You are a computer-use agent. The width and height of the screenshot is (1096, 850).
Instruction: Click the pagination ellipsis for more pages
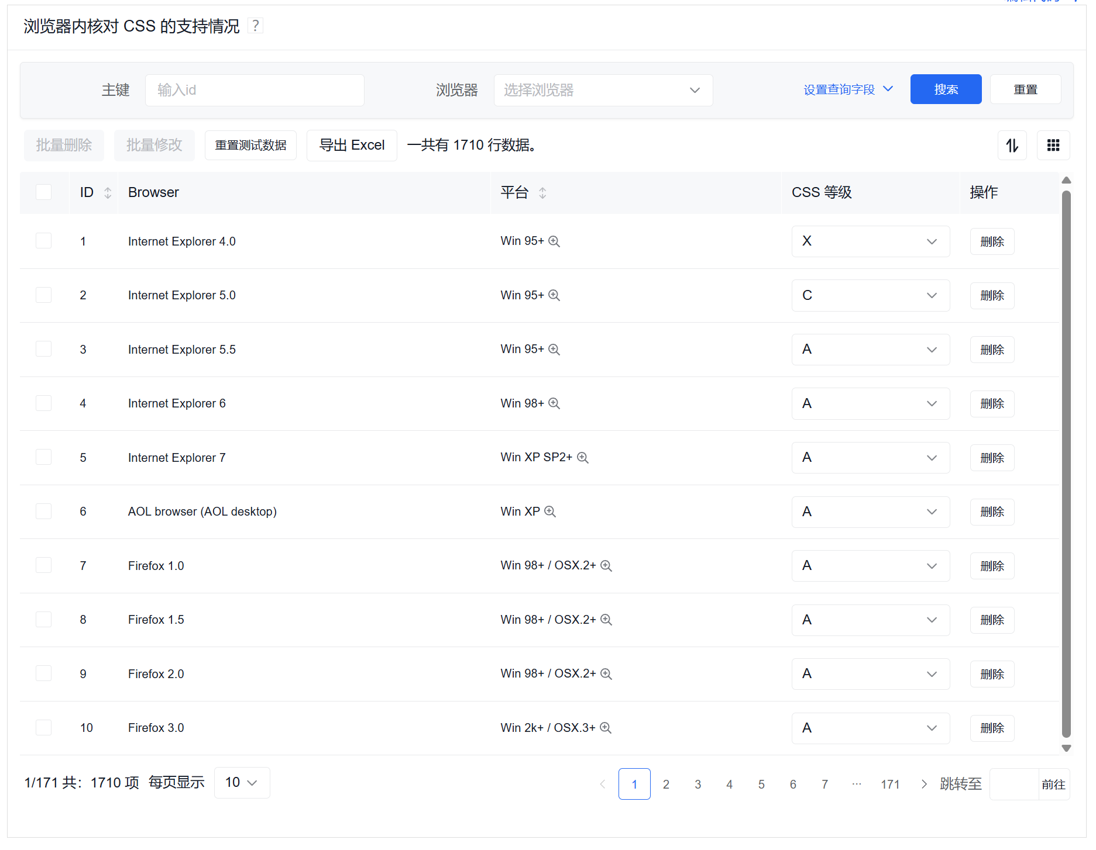pyautogui.click(x=857, y=784)
